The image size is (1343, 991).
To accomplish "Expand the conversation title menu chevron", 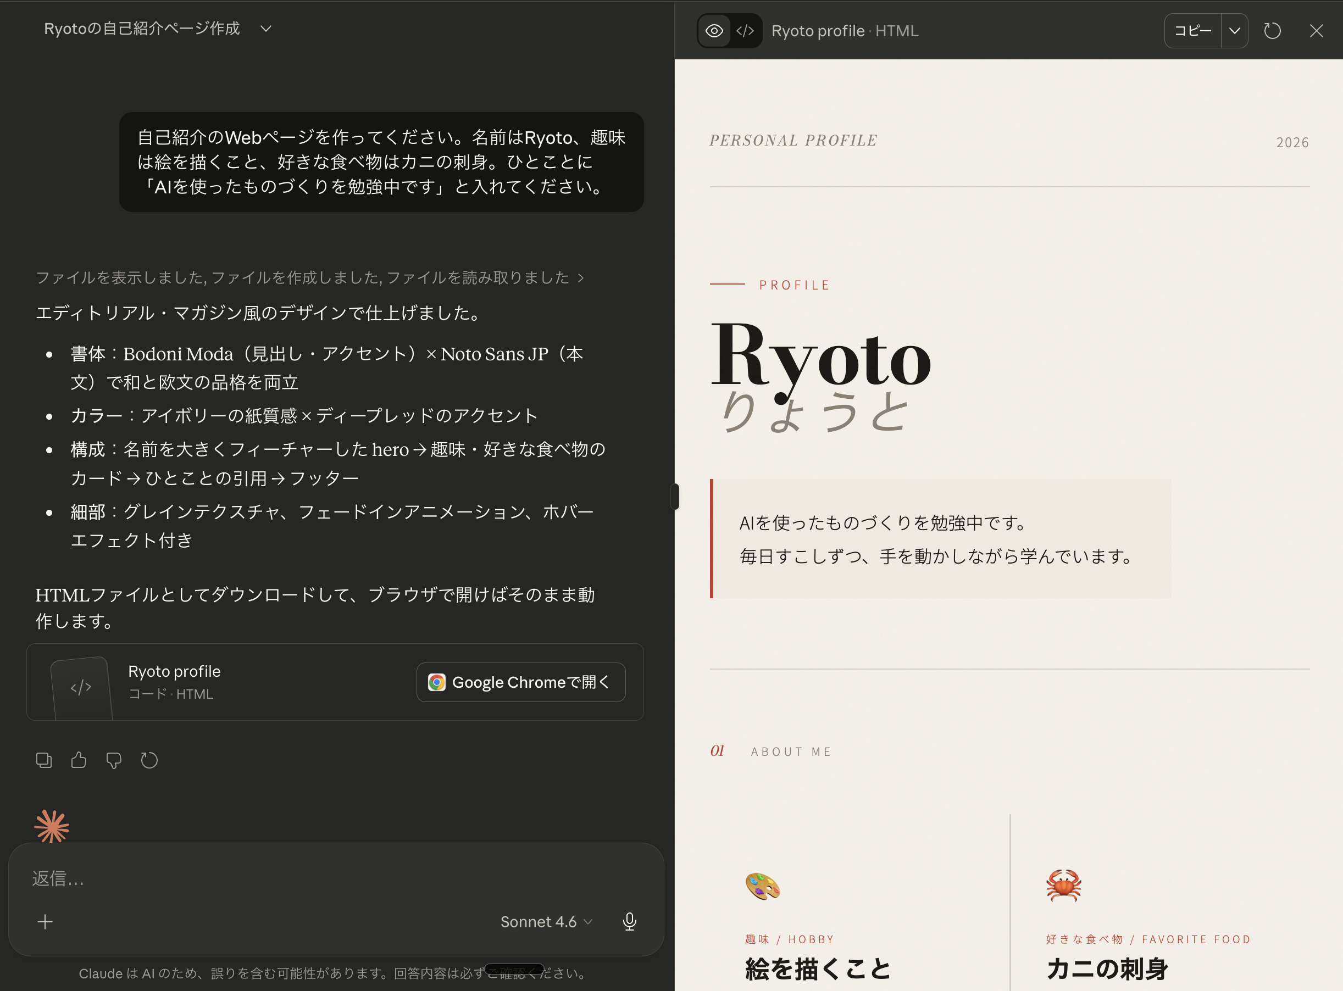I will click(266, 28).
